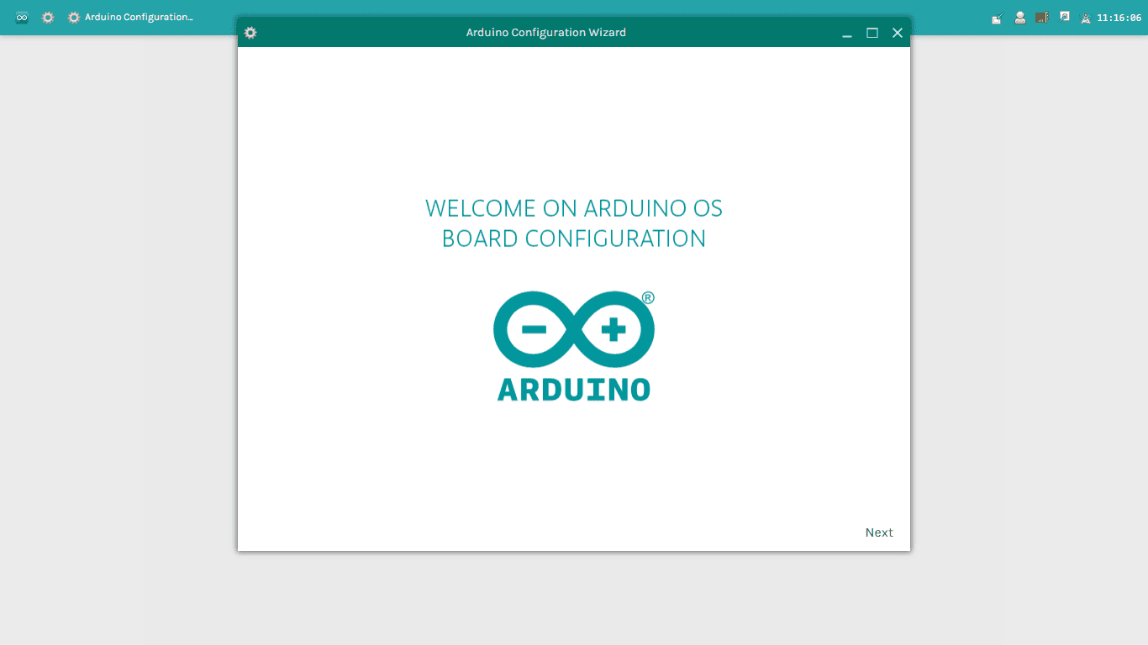
Task: Click the BOARD CONFIGURATION heading line
Action: pos(573,239)
